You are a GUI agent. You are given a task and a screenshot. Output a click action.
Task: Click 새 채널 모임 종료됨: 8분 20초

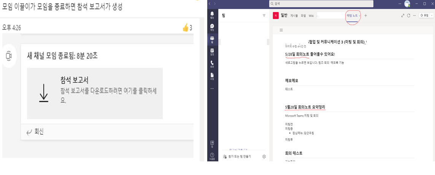[62, 56]
